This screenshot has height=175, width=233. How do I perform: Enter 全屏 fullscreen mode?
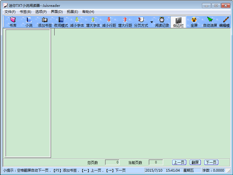(194, 22)
